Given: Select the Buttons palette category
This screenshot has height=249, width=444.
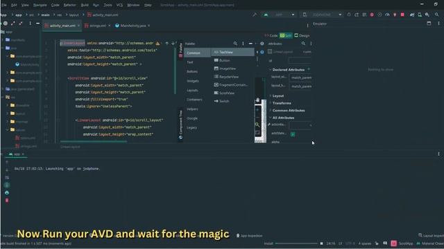Looking at the screenshot, I should pos(197,71).
